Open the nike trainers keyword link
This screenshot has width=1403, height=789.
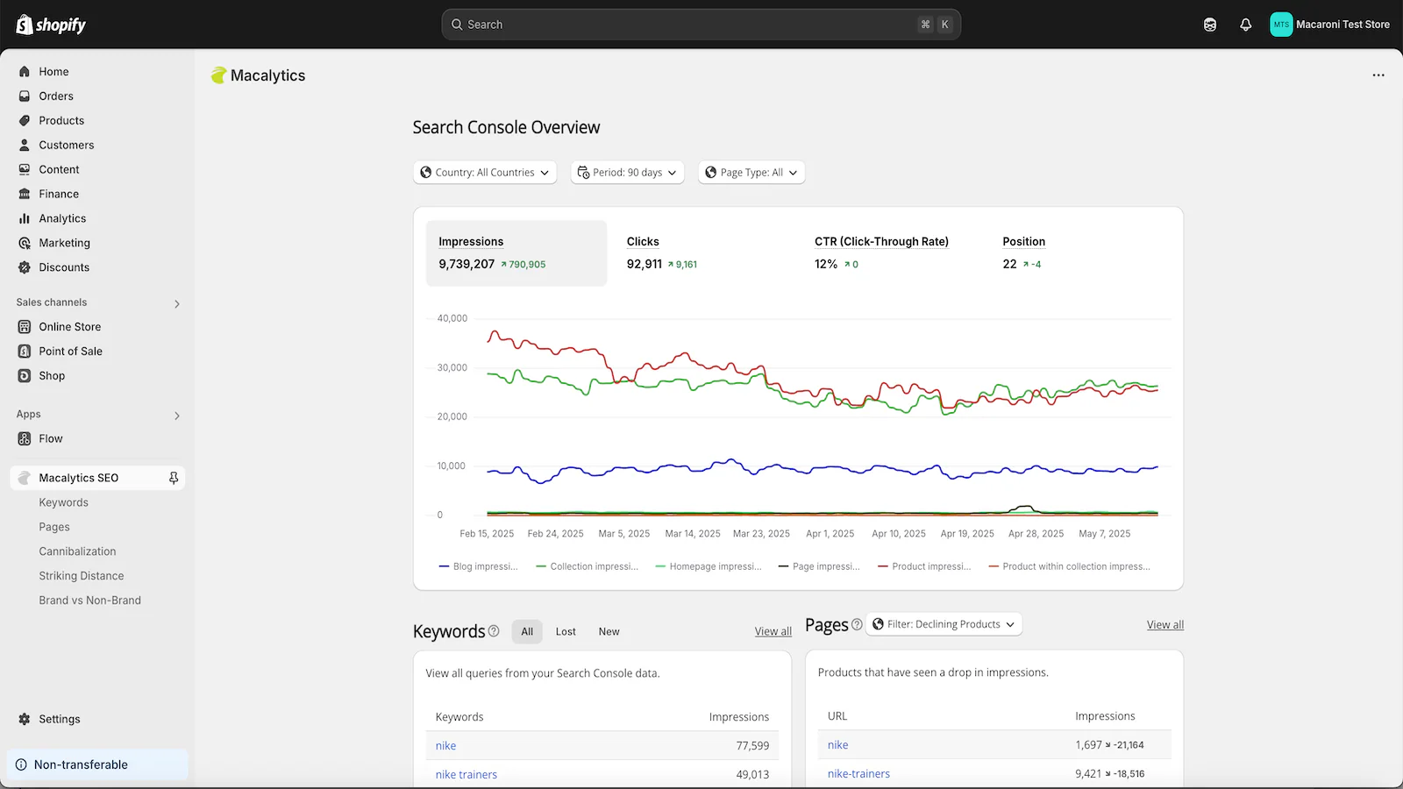(466, 775)
